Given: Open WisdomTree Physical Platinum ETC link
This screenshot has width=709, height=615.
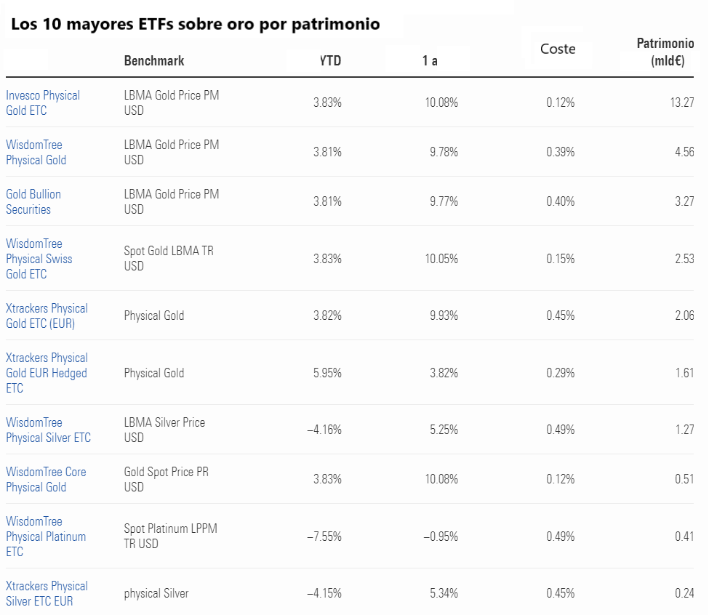Looking at the screenshot, I should click(46, 536).
